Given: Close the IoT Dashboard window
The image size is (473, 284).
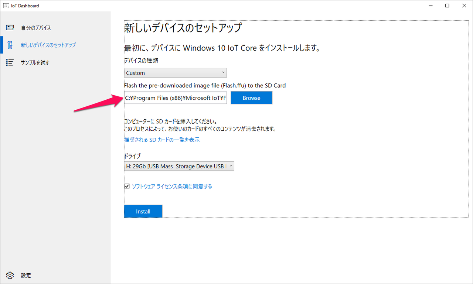Looking at the screenshot, I should (x=464, y=6).
